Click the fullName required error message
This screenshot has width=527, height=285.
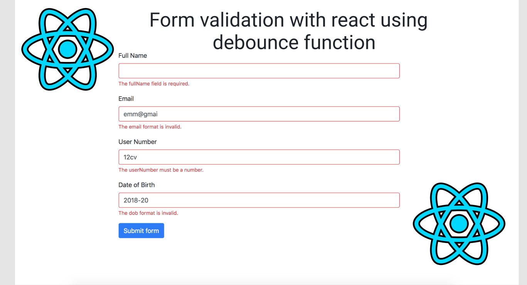click(x=154, y=84)
